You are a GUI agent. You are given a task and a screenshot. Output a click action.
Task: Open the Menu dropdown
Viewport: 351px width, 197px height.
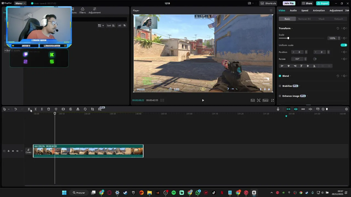(20, 3)
